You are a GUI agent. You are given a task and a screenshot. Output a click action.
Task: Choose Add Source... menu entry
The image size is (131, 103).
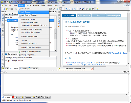34,12
